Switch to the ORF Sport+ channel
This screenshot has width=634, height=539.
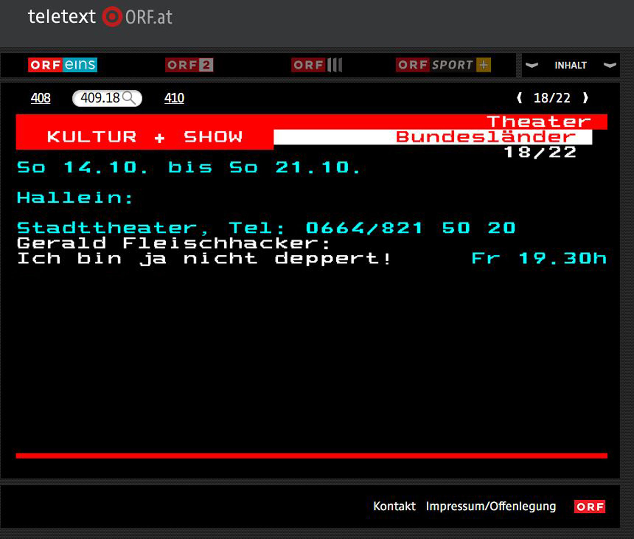(x=443, y=65)
